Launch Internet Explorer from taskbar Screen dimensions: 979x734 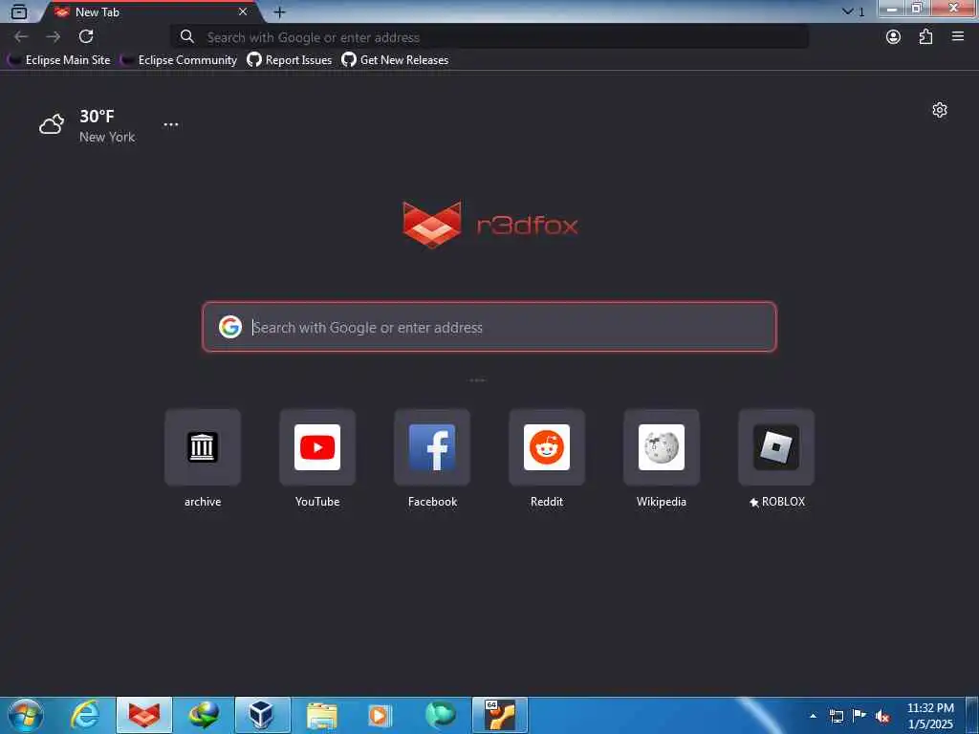coord(85,715)
